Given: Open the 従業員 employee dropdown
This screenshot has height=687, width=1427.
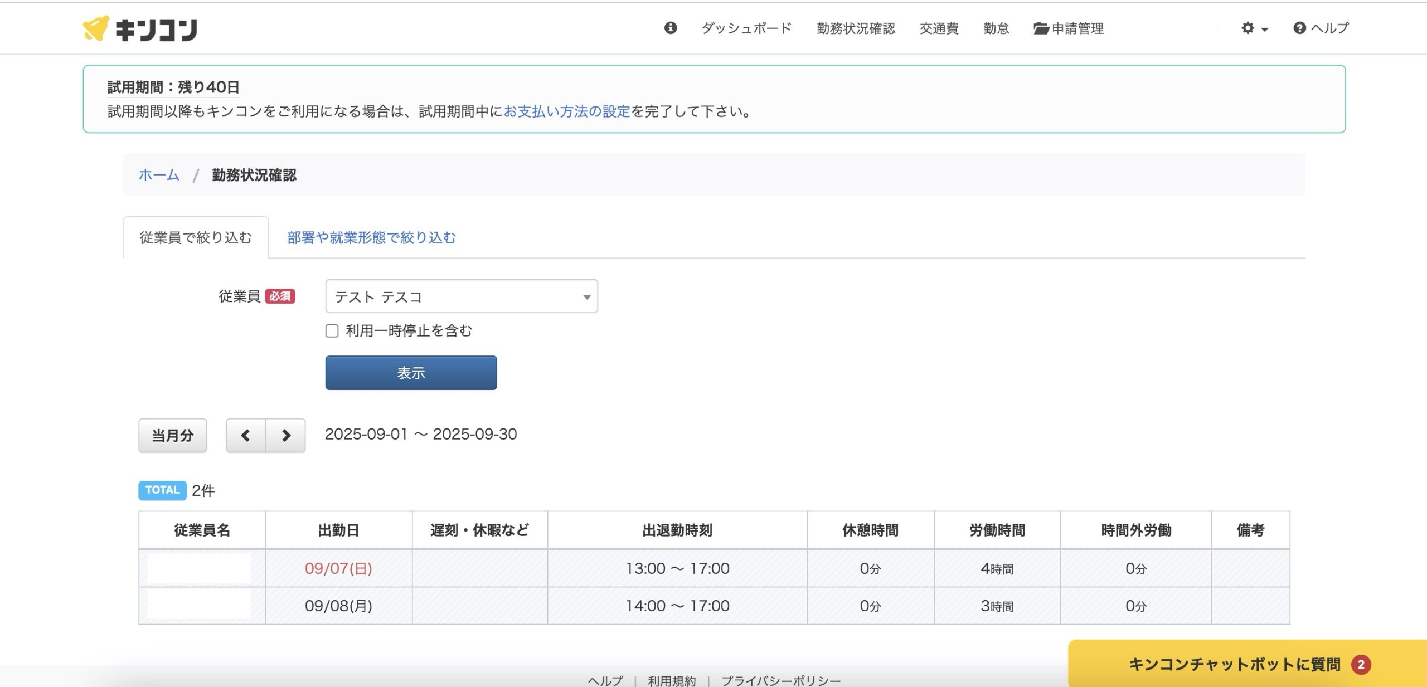Looking at the screenshot, I should click(x=461, y=296).
